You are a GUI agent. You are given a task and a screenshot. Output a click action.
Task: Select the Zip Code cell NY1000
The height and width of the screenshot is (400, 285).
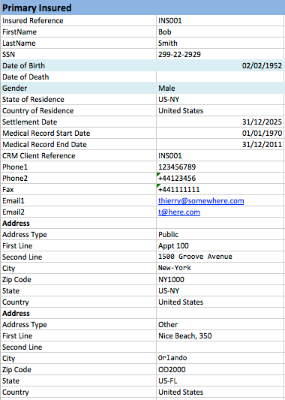[220, 279]
